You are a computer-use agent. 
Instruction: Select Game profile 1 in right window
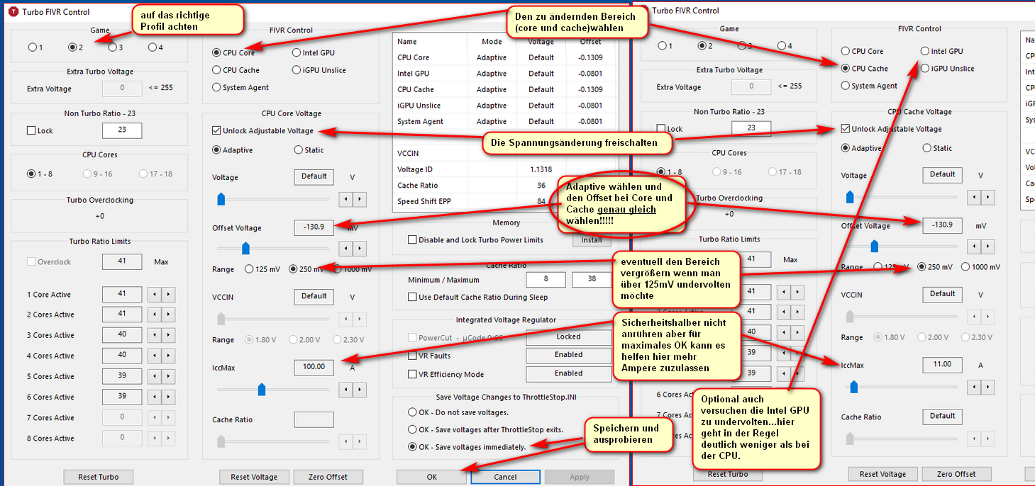(x=661, y=46)
